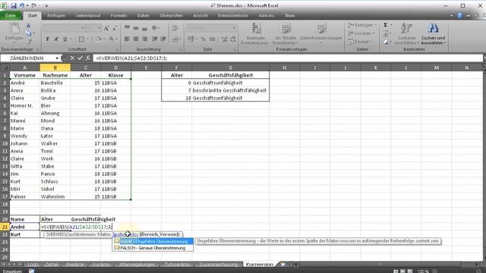The width and height of the screenshot is (486, 273).
Task: Increase cell indent
Action: (163, 39)
